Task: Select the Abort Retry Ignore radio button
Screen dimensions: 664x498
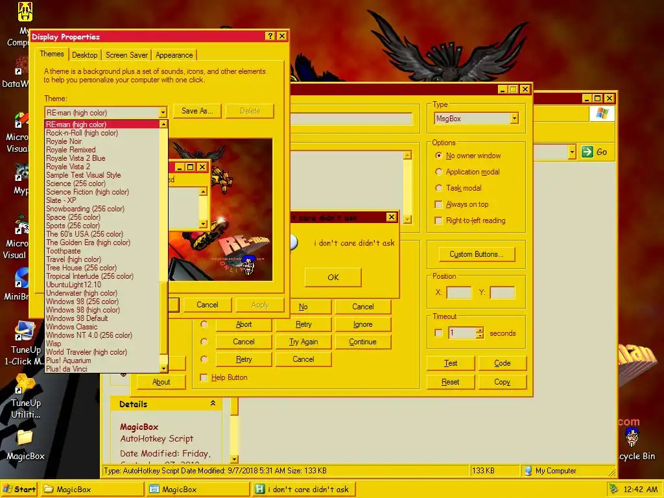Action: coord(204,324)
